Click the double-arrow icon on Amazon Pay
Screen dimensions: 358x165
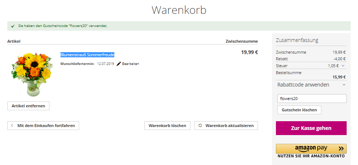click(x=341, y=149)
